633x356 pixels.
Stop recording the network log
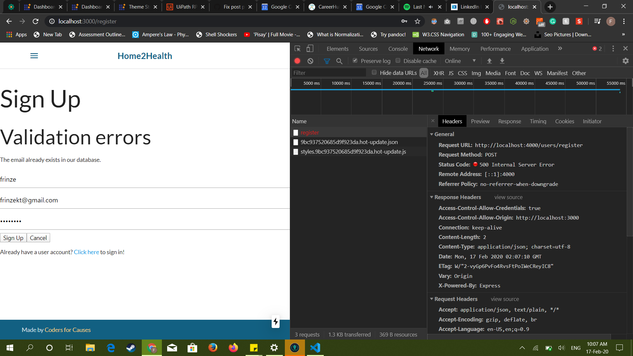click(x=297, y=61)
